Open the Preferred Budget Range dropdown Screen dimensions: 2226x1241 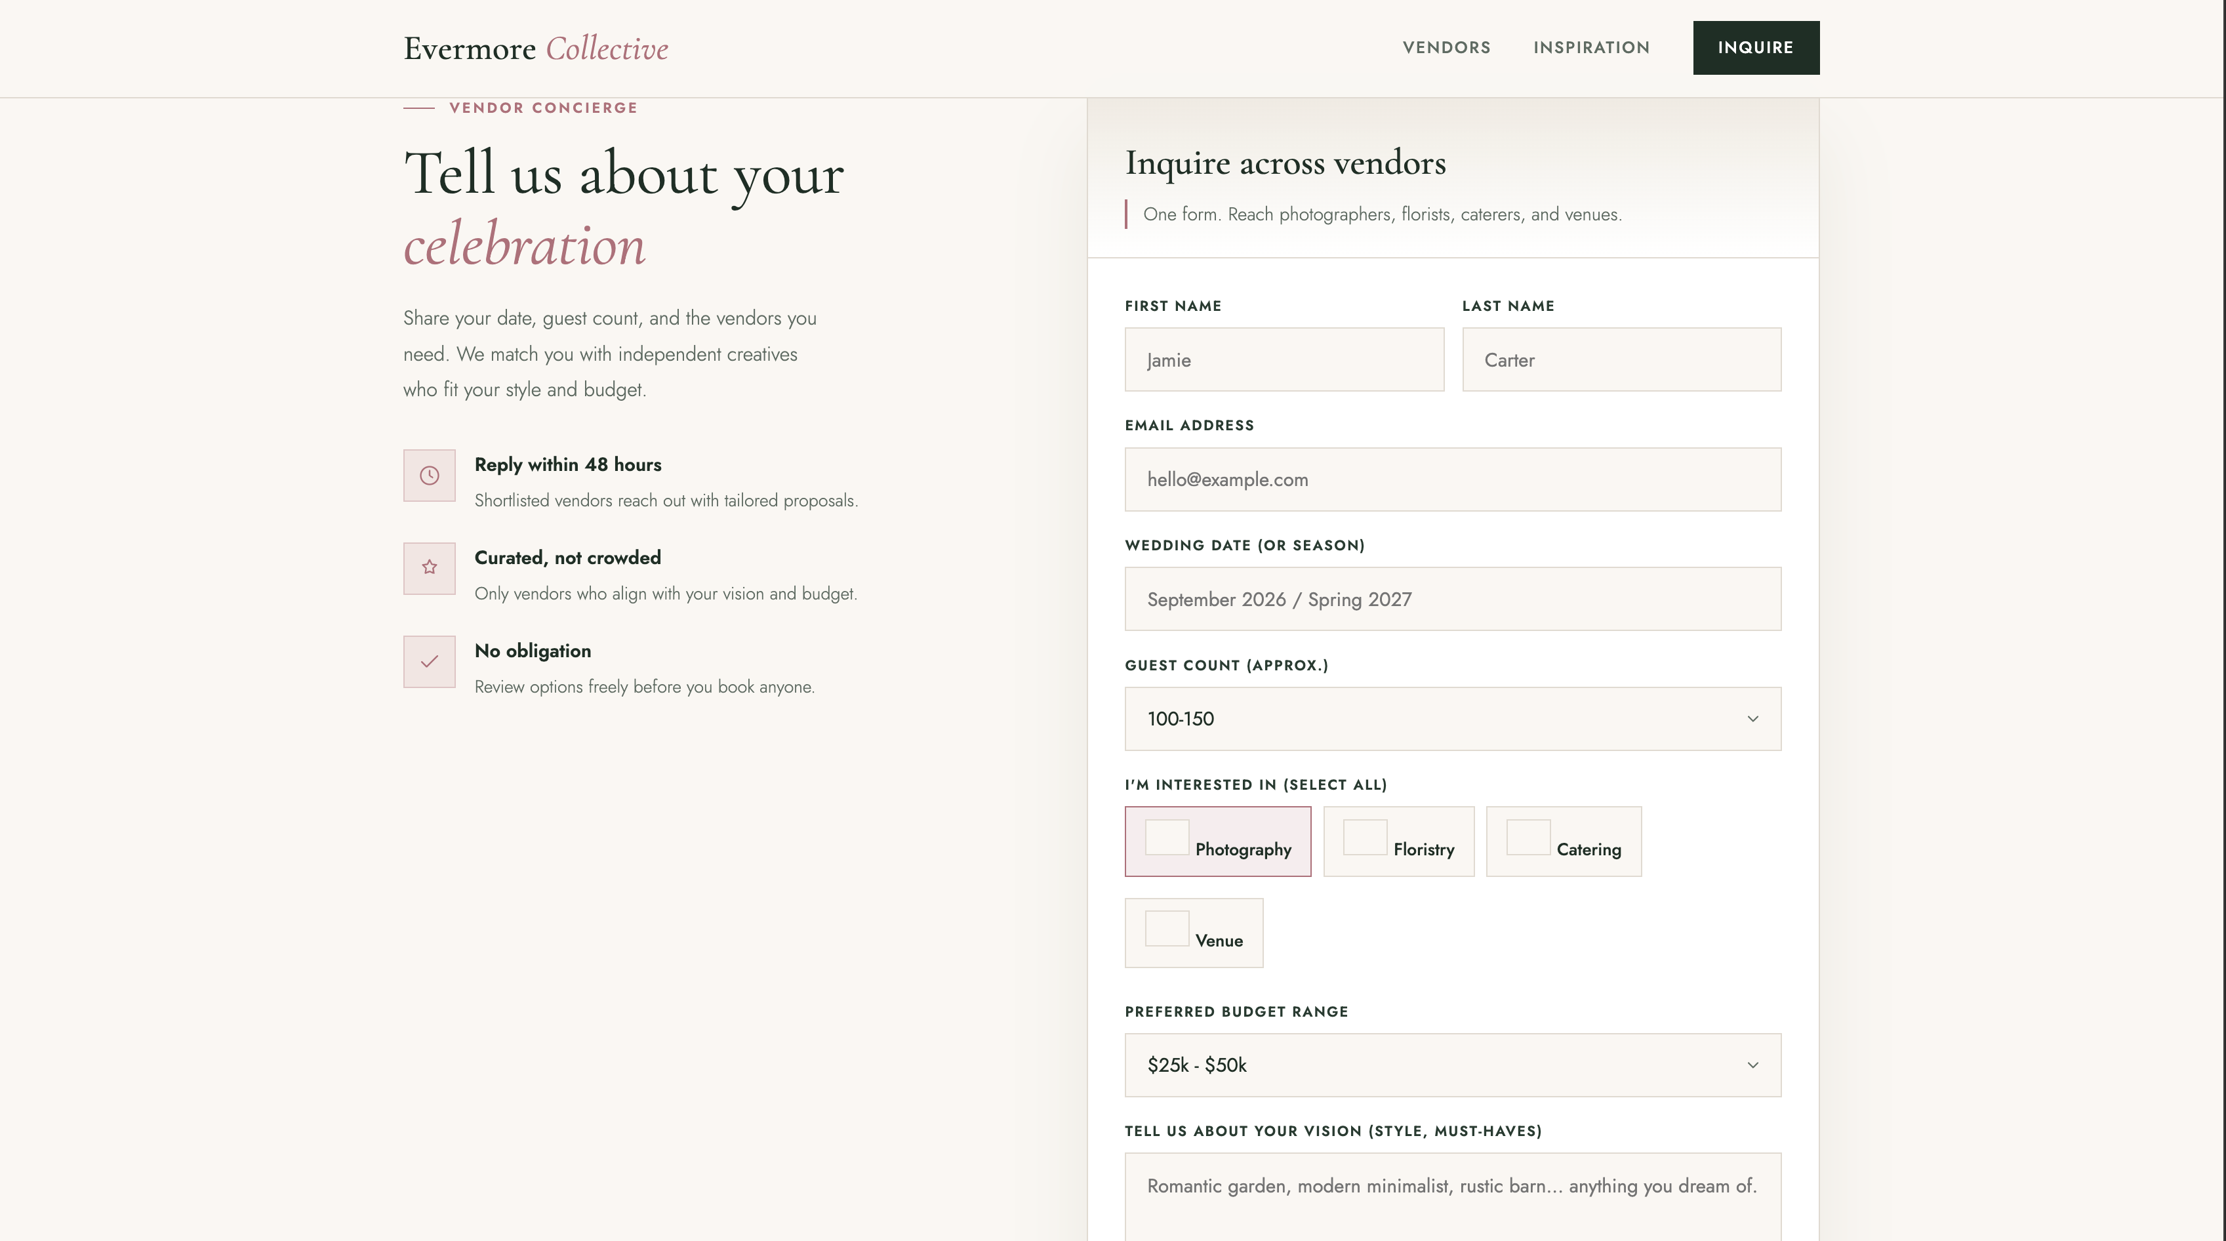(1453, 1066)
